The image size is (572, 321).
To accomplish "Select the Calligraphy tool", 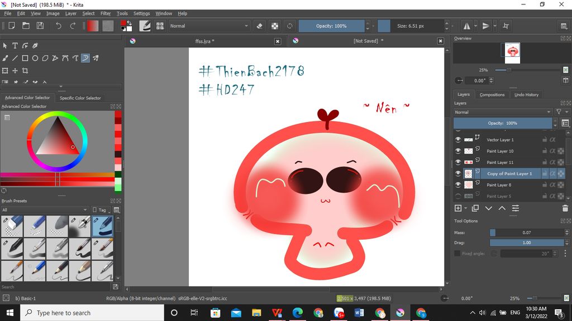I will click(x=35, y=46).
